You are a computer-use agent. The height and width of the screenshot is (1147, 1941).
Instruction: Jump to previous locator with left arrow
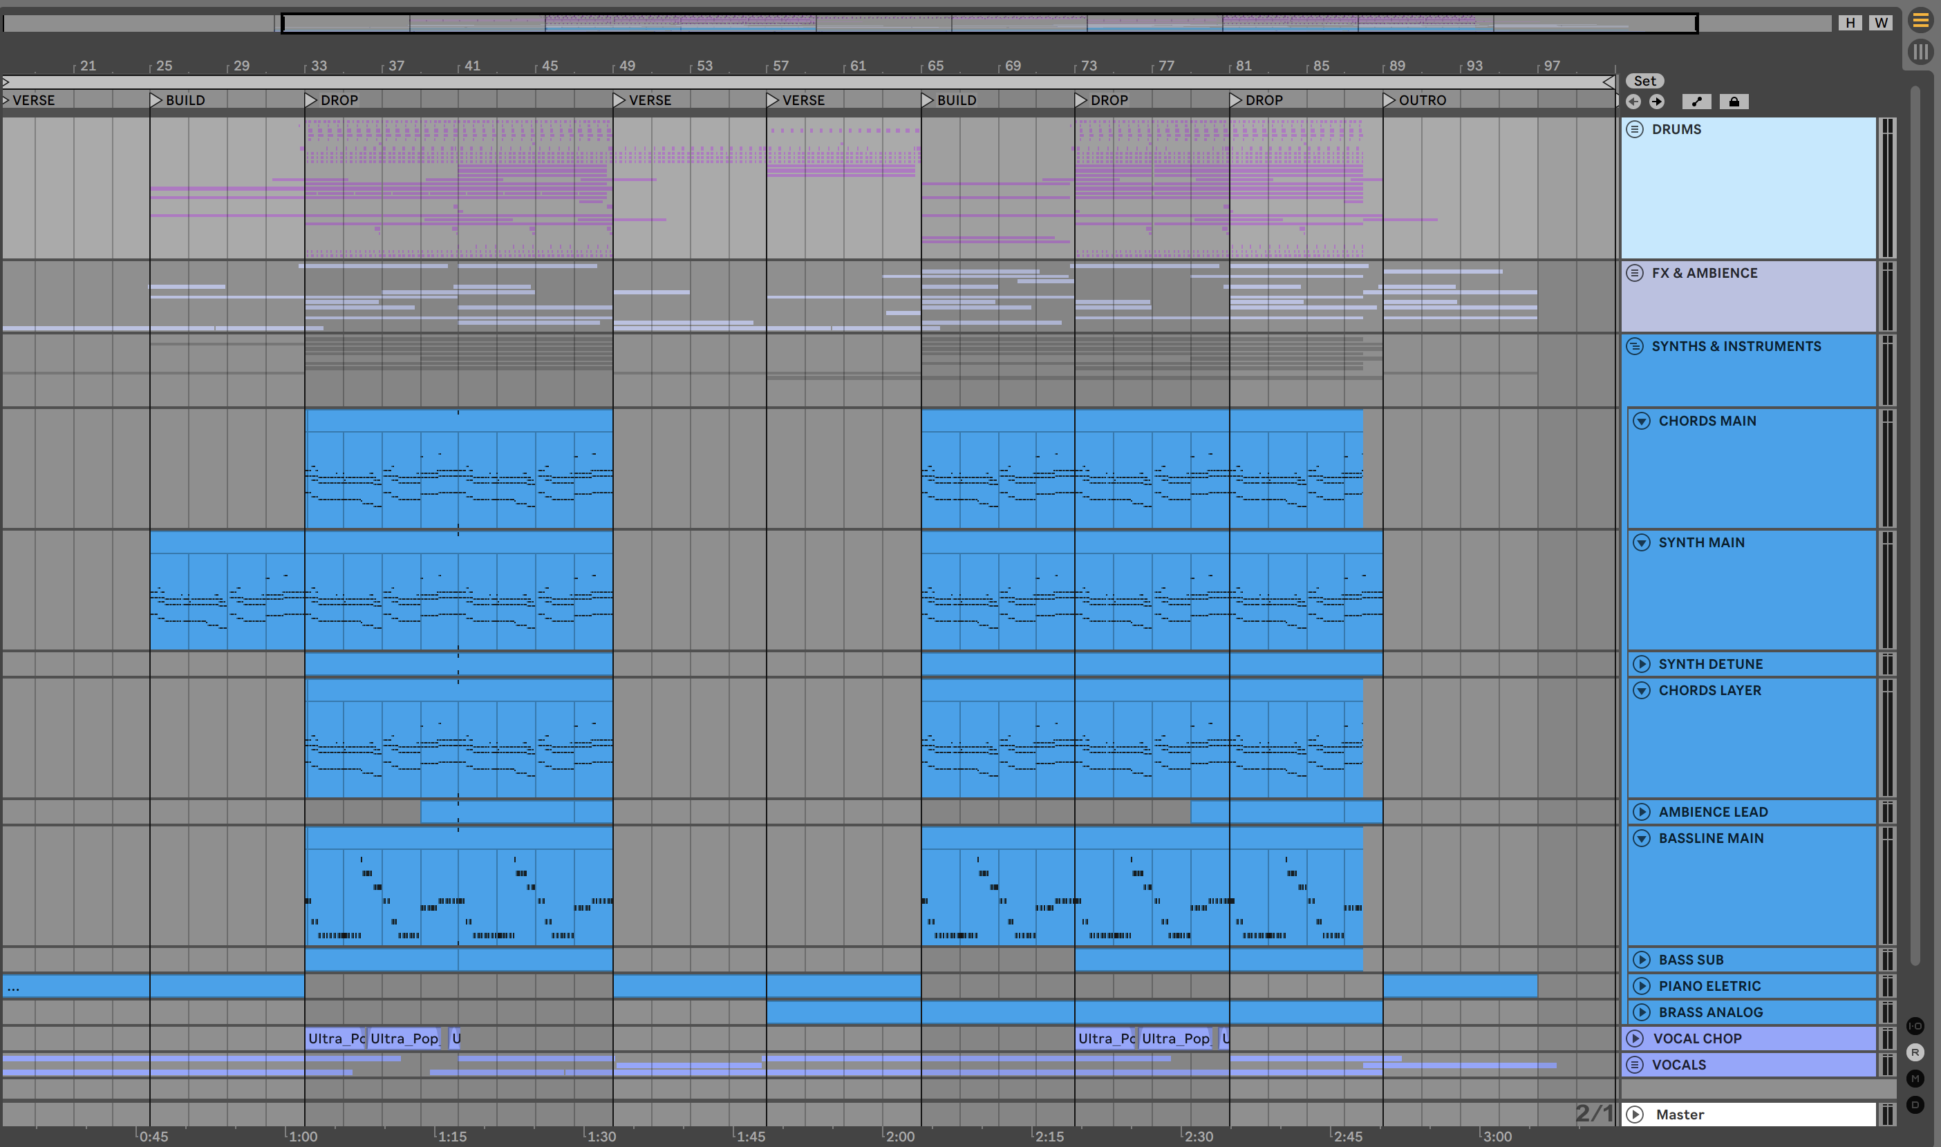click(1633, 102)
